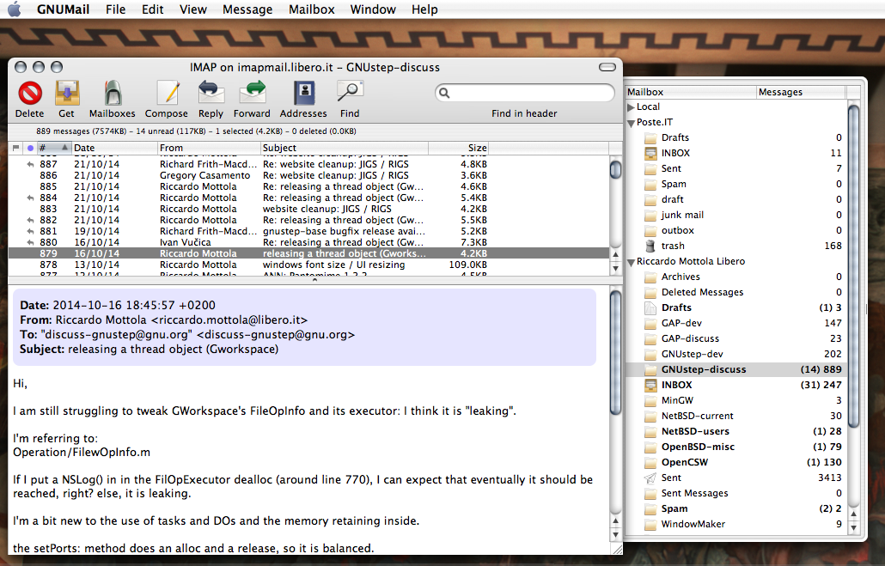The height and width of the screenshot is (566, 885).
Task: Click the message list scrollbar thumb
Action: tap(616, 169)
